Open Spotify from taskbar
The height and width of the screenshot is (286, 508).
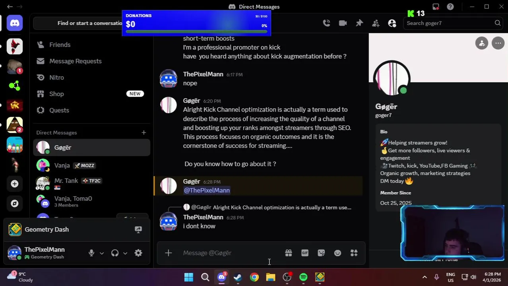tap(303, 277)
